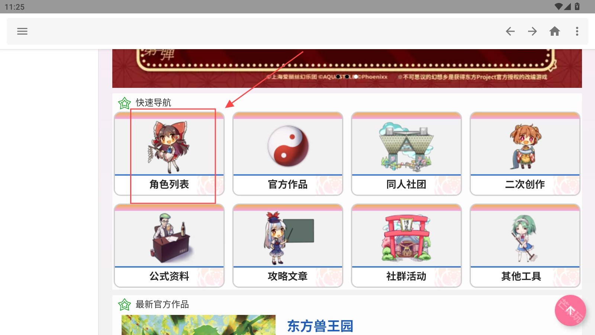This screenshot has height=335, width=595.
Task: Open 二次创作 navigation tile
Action: 525,153
